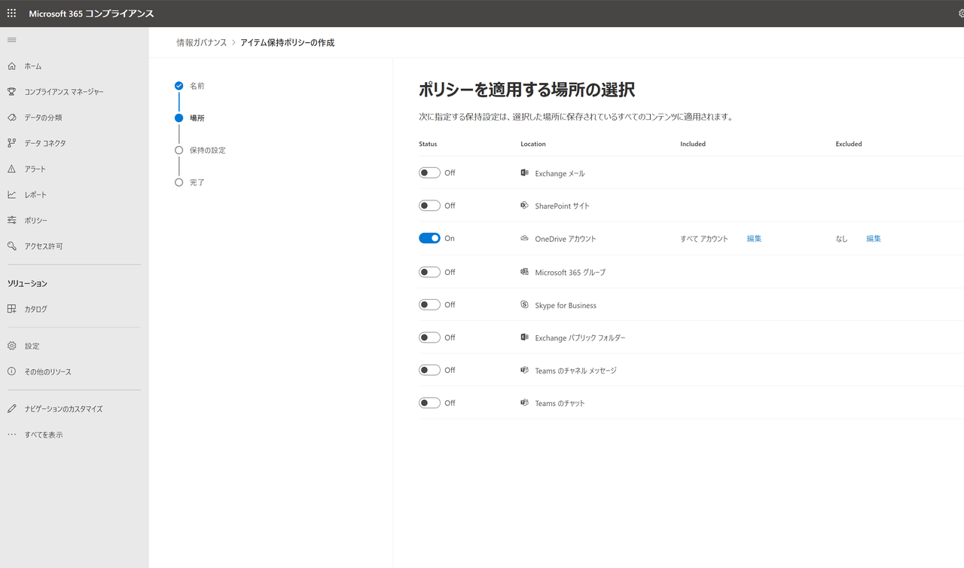Click アイテム保持ポリシーの作成 breadcrumb text

point(287,43)
